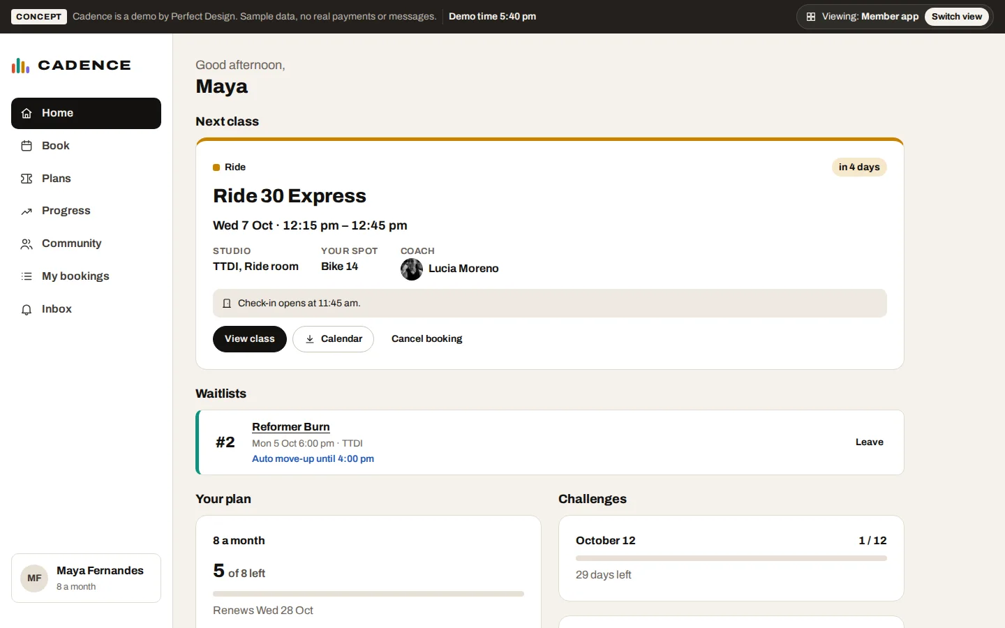This screenshot has height=628, width=1005.
Task: Click the check-in notice icon
Action: pyautogui.click(x=227, y=304)
